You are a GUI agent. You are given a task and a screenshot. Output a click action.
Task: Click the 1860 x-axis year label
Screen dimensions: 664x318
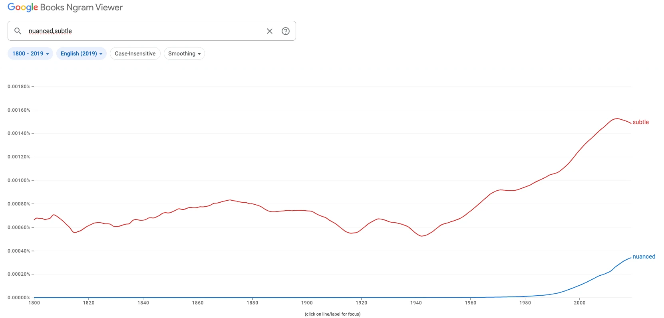coord(198,303)
